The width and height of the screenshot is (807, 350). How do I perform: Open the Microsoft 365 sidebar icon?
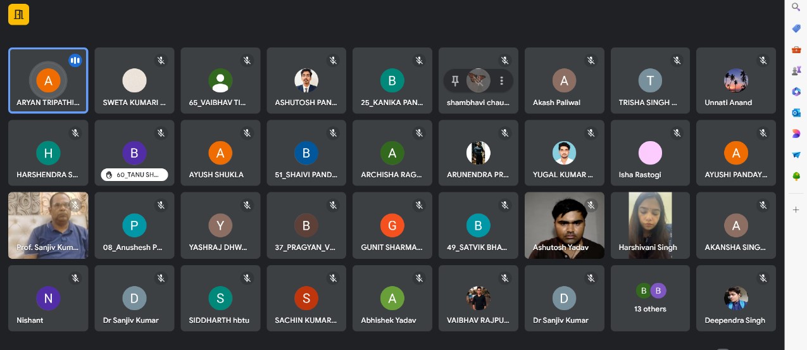pyautogui.click(x=796, y=92)
